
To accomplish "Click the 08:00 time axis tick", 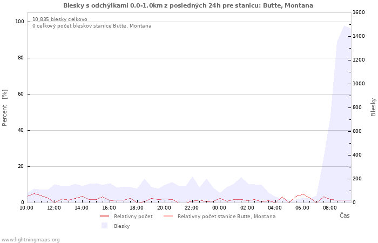I will [330, 207].
